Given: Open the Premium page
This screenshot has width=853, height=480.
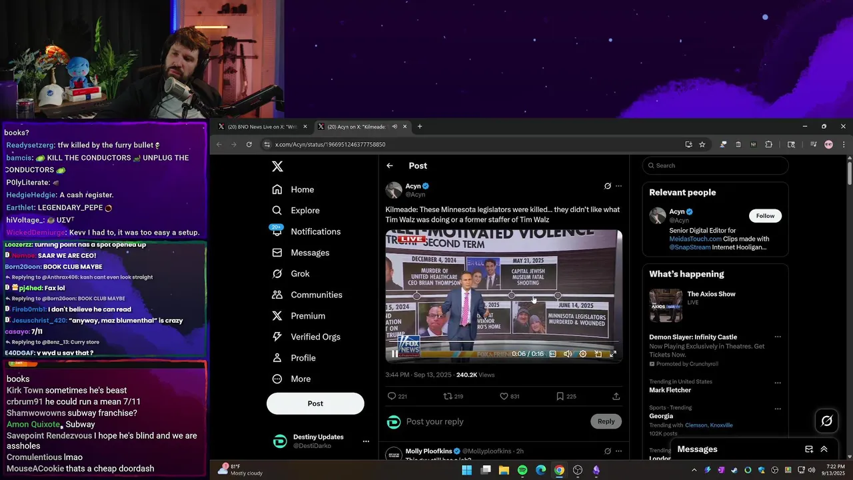Looking at the screenshot, I should 299,316.
